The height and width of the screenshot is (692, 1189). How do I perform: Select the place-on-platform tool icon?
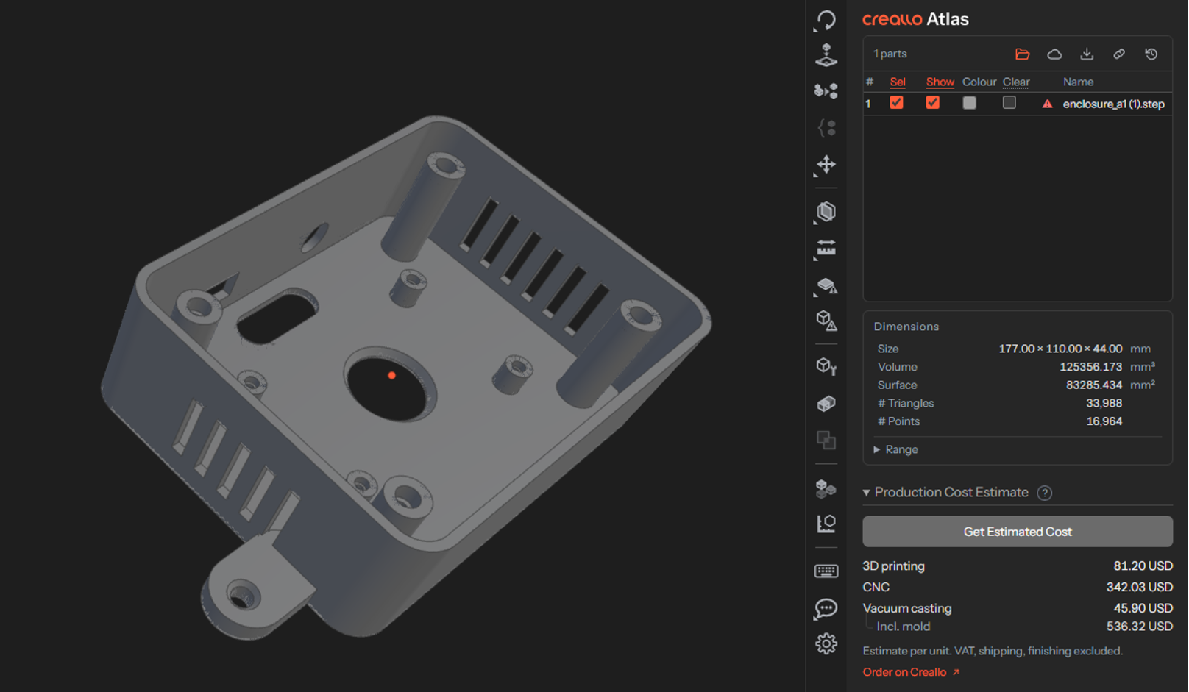point(826,55)
